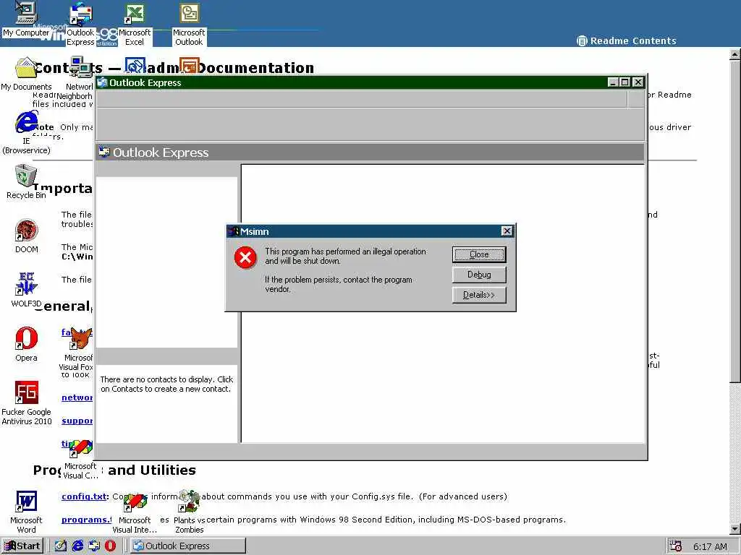Select the Microsoft Visual FoxPro fox icon
Image resolution: width=741 pixels, height=555 pixels.
pyautogui.click(x=81, y=338)
